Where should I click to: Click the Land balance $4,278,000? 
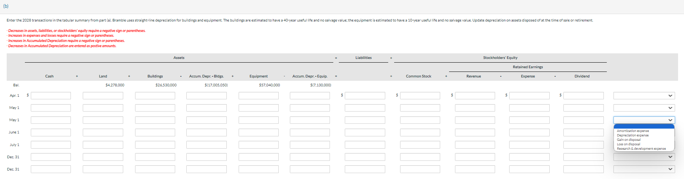(x=115, y=85)
